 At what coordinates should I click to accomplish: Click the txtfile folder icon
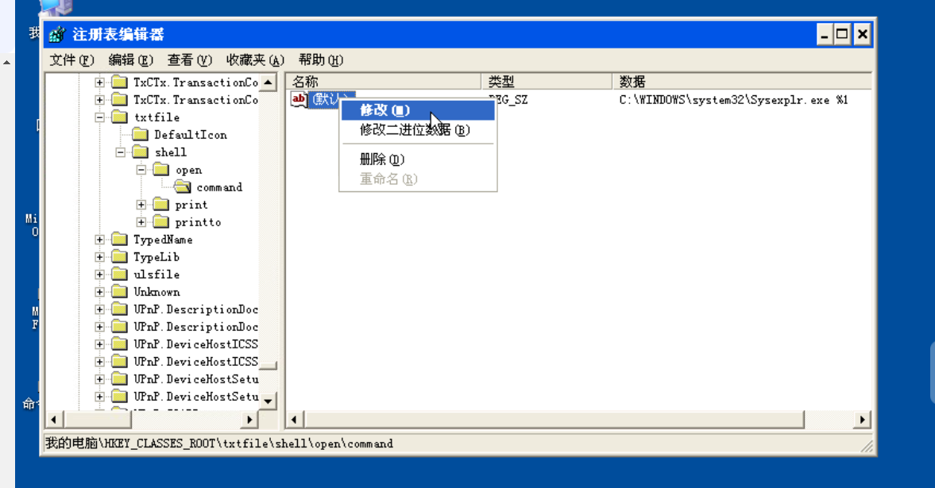point(120,117)
